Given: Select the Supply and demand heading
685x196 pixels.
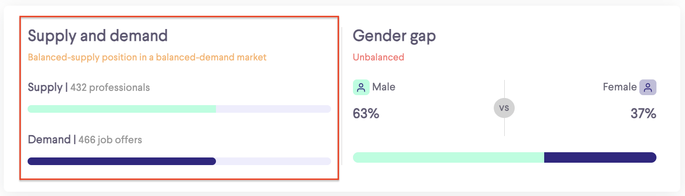Looking at the screenshot, I should point(98,36).
